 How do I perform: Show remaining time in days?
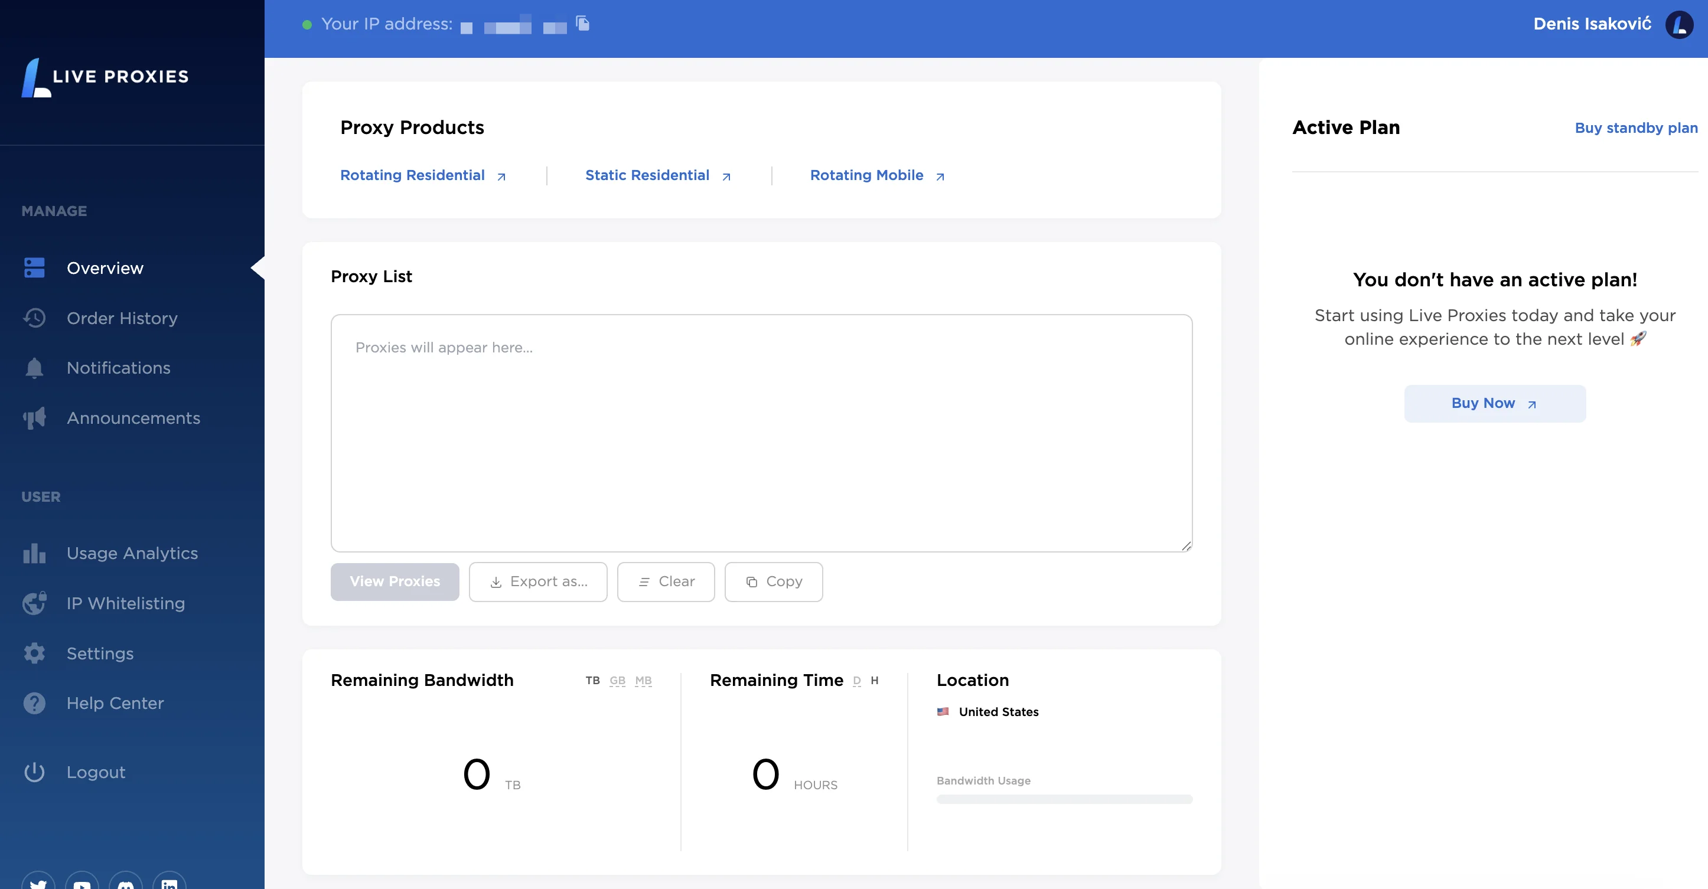point(856,681)
